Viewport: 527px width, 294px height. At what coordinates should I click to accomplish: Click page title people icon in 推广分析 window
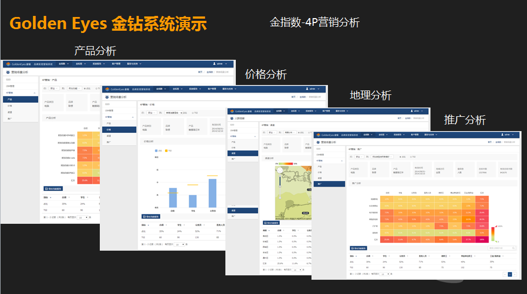click(318, 143)
